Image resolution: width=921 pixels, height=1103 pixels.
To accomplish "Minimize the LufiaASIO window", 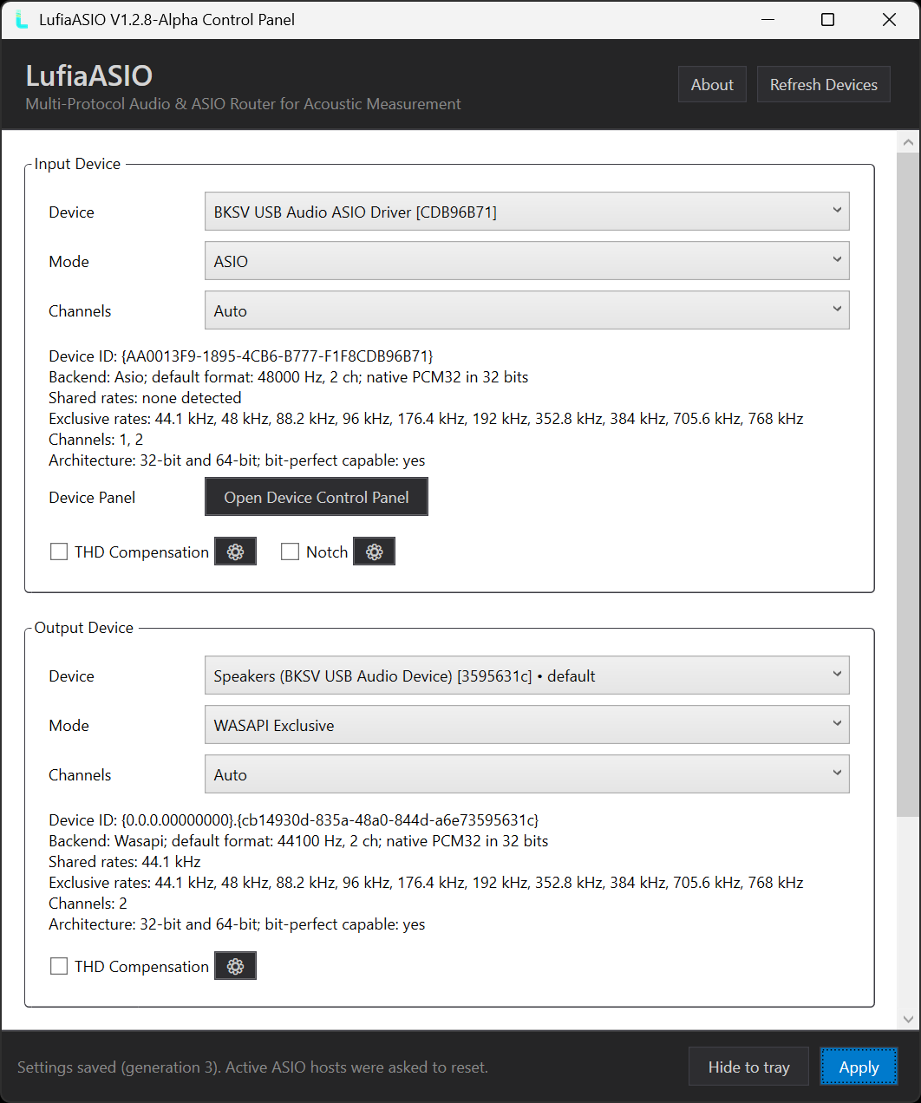I will tap(767, 19).
